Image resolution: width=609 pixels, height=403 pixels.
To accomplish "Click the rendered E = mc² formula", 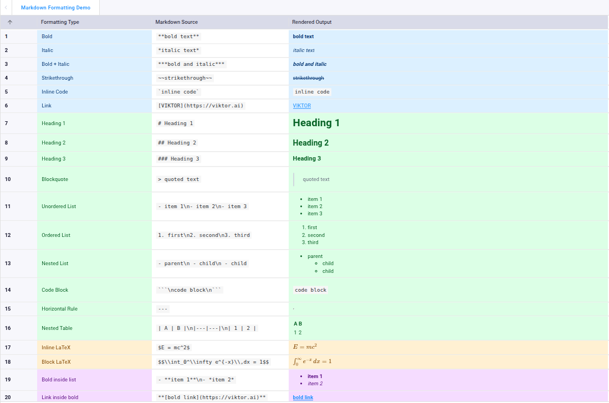I will (x=305, y=347).
